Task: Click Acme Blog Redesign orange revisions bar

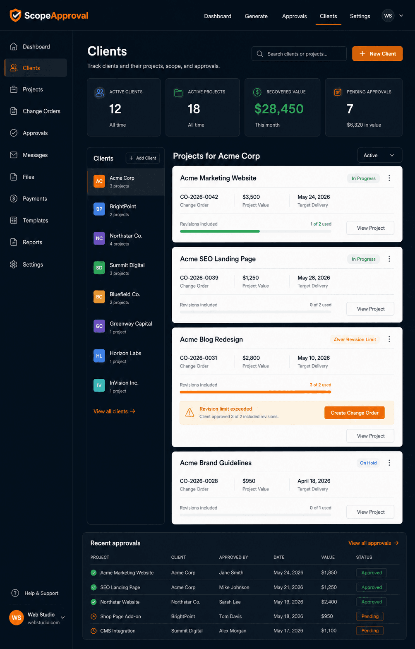Action: [x=256, y=392]
